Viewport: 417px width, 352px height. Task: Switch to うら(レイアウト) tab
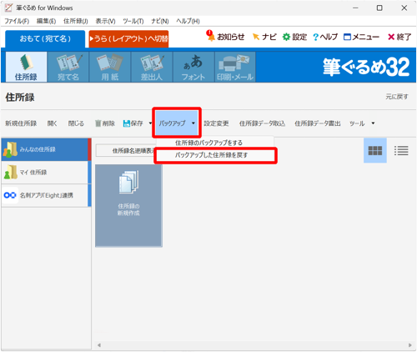pos(128,38)
